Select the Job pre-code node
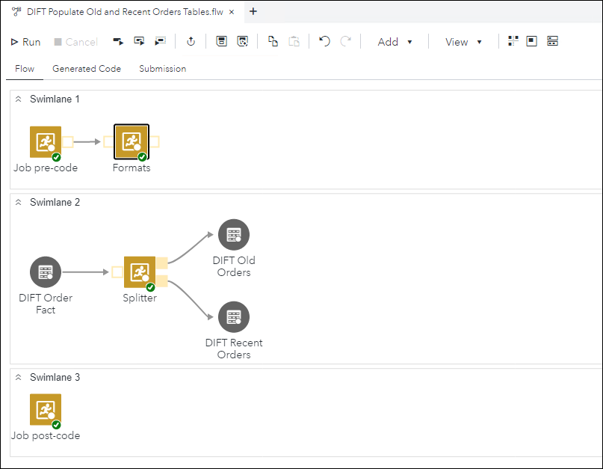 pyautogui.click(x=46, y=141)
